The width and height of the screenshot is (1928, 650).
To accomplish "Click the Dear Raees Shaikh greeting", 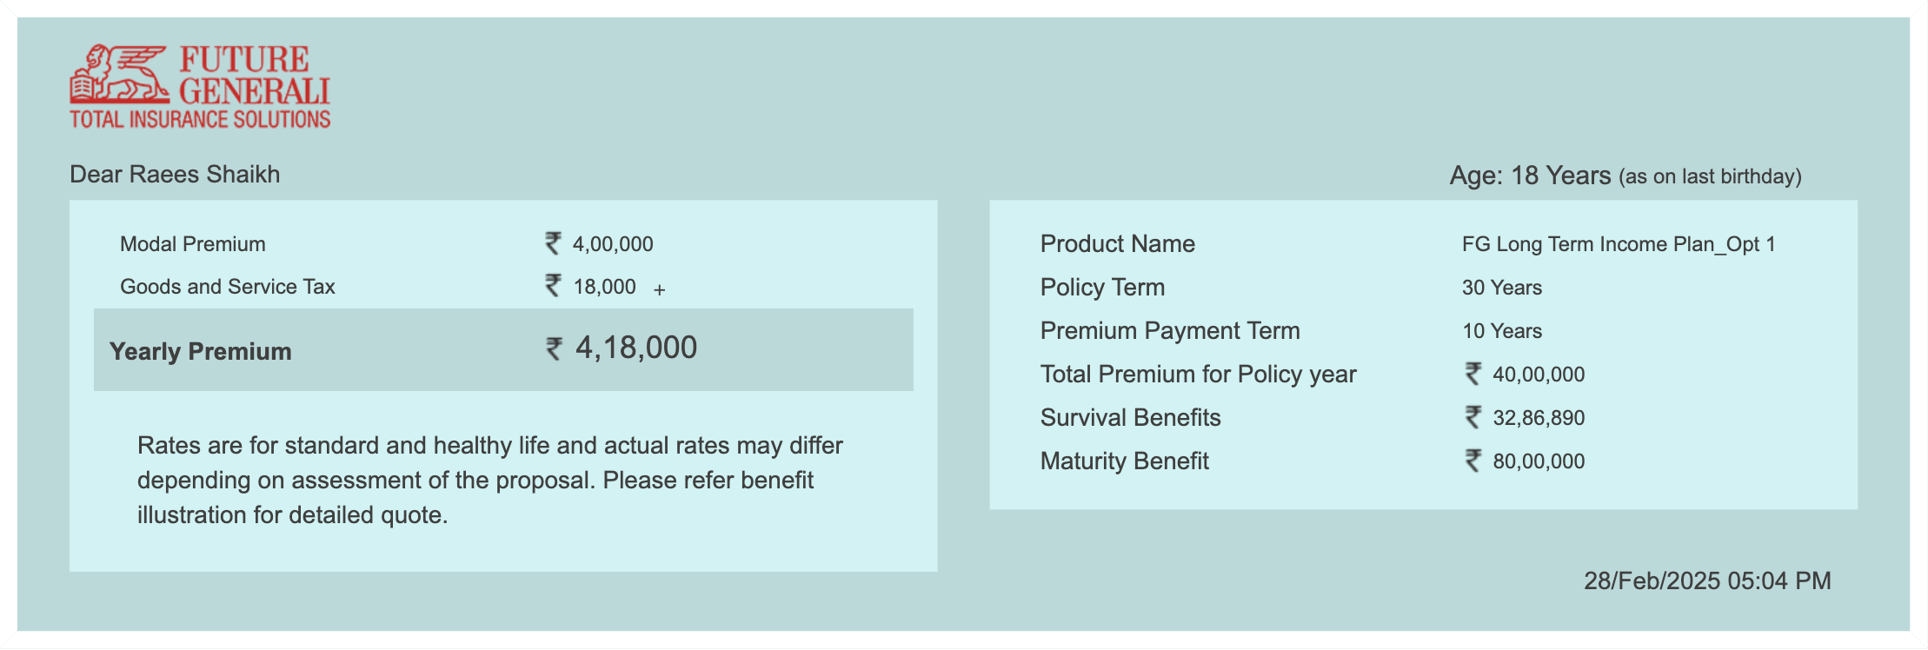I will click(x=175, y=174).
